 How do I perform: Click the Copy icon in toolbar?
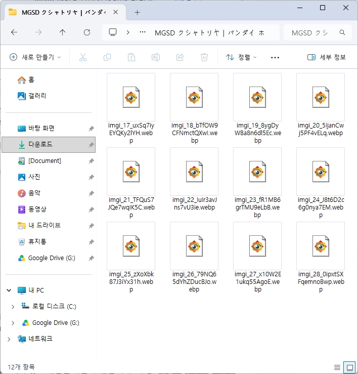tap(107, 57)
